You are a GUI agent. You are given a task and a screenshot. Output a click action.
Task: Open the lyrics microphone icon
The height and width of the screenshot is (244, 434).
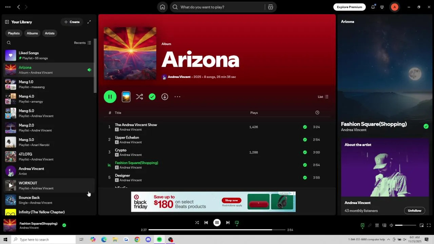[x=370, y=225]
